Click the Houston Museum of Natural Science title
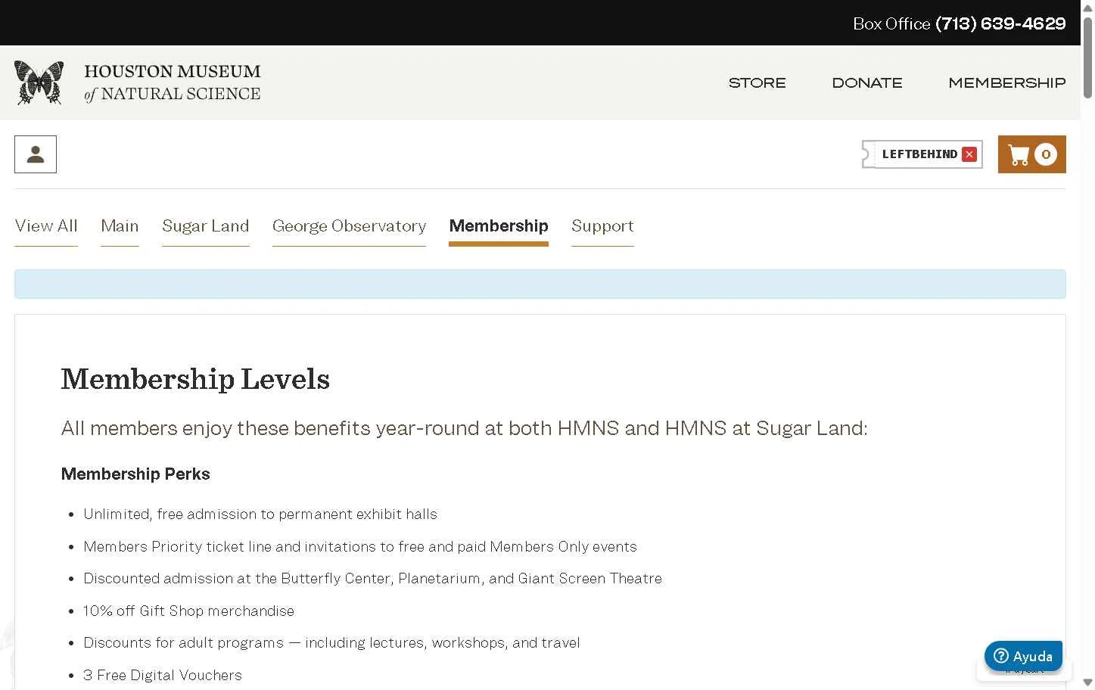1095x690 pixels. click(x=172, y=82)
